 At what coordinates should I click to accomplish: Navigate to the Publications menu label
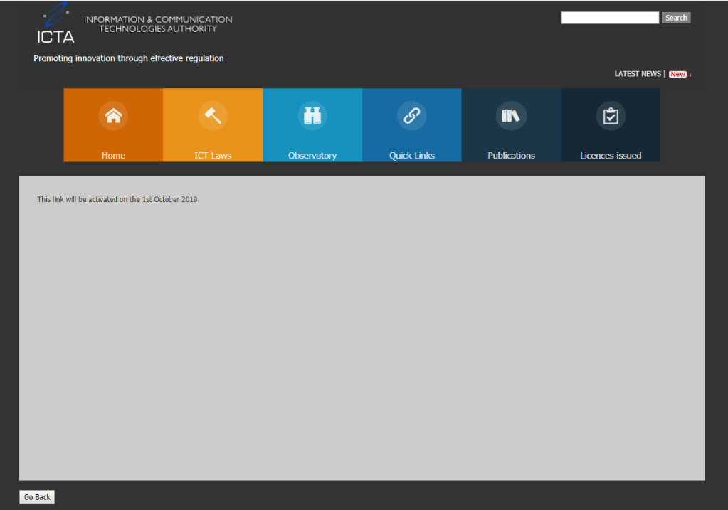(511, 156)
